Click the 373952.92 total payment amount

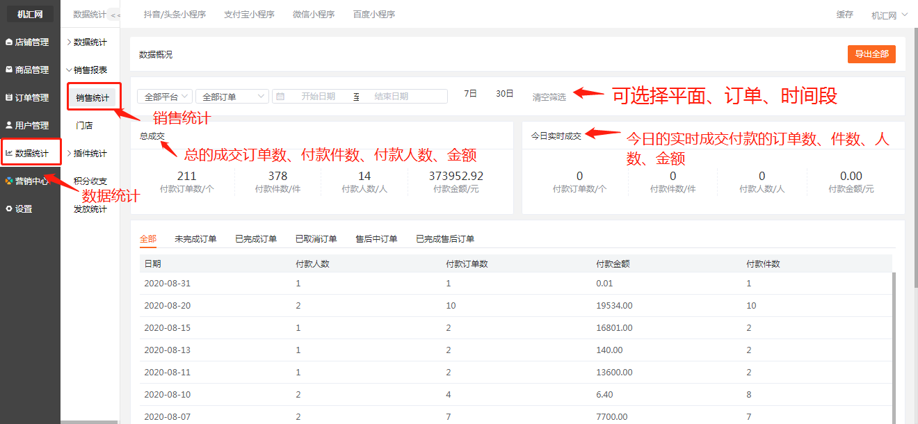click(x=456, y=176)
